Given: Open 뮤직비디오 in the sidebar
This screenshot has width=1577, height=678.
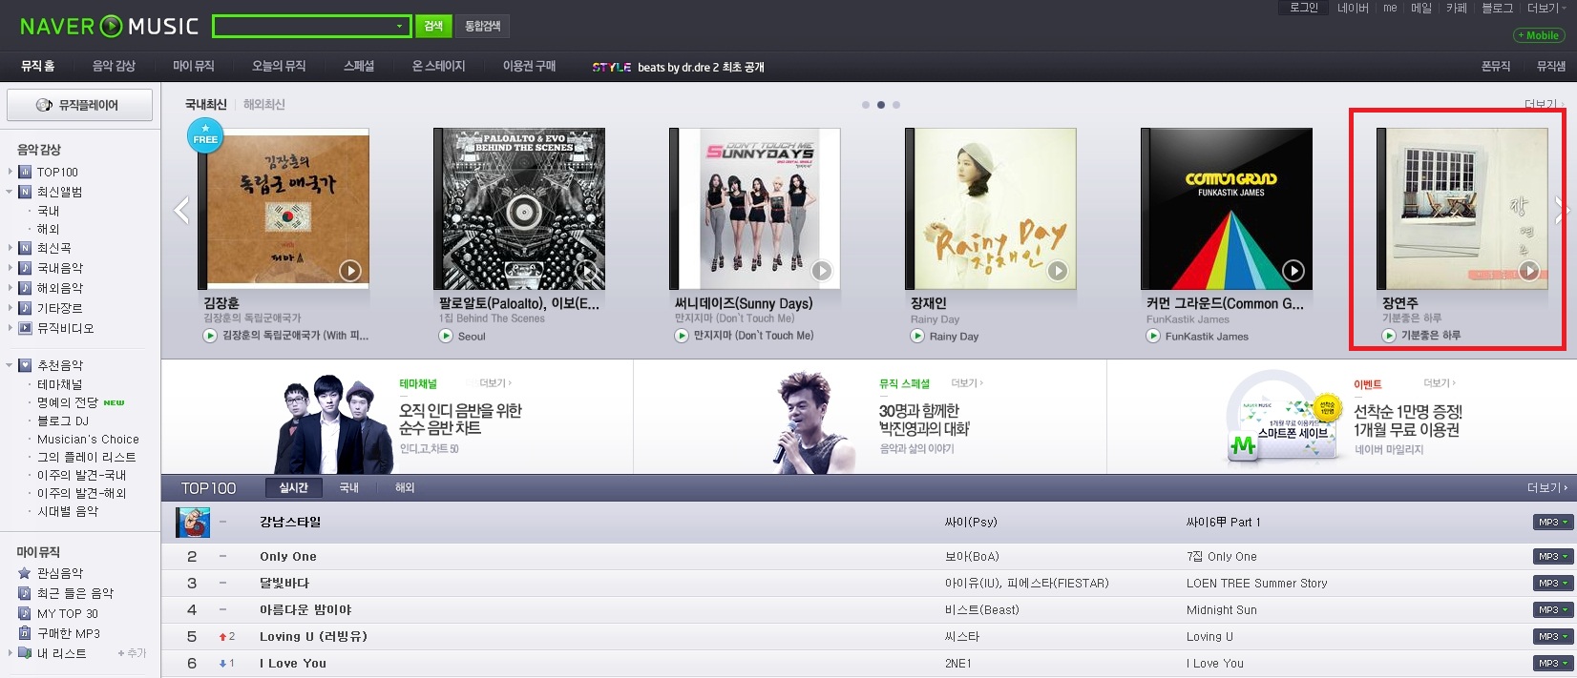Looking at the screenshot, I should pos(65,328).
